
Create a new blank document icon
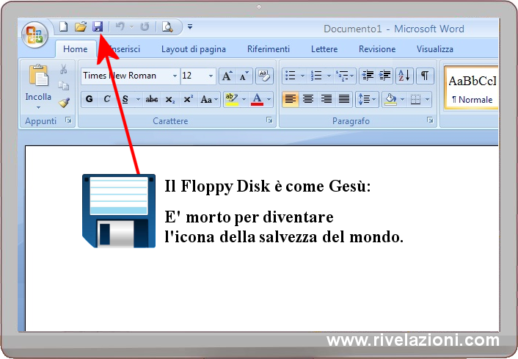tap(64, 27)
